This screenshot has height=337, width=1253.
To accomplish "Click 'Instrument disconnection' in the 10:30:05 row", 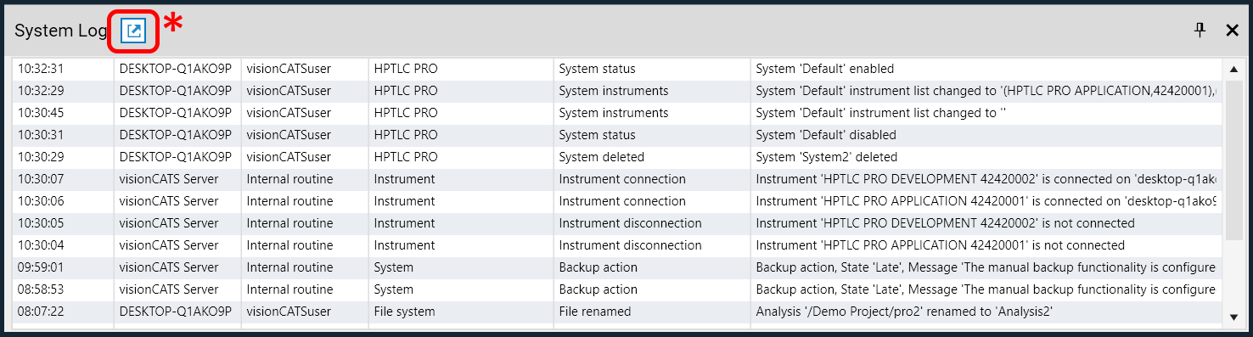I will 630,223.
